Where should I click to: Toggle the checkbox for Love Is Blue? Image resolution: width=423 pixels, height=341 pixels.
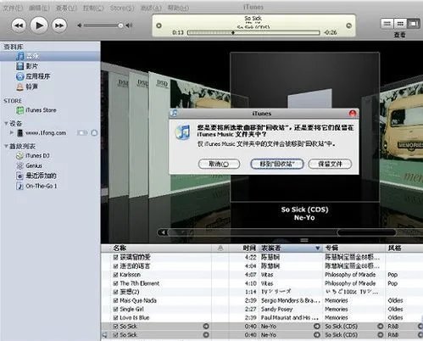point(115,317)
